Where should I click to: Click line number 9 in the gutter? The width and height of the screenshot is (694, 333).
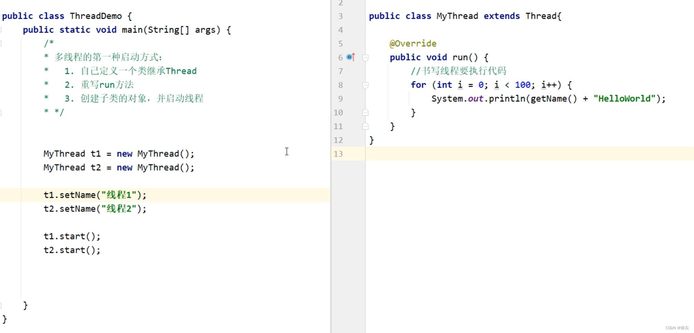[341, 99]
